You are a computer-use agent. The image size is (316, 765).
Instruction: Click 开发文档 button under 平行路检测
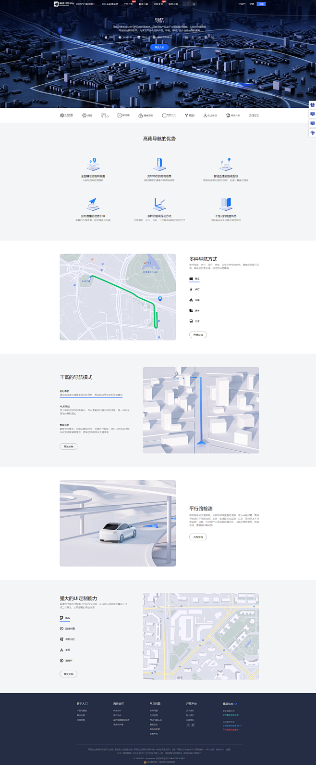tap(198, 537)
